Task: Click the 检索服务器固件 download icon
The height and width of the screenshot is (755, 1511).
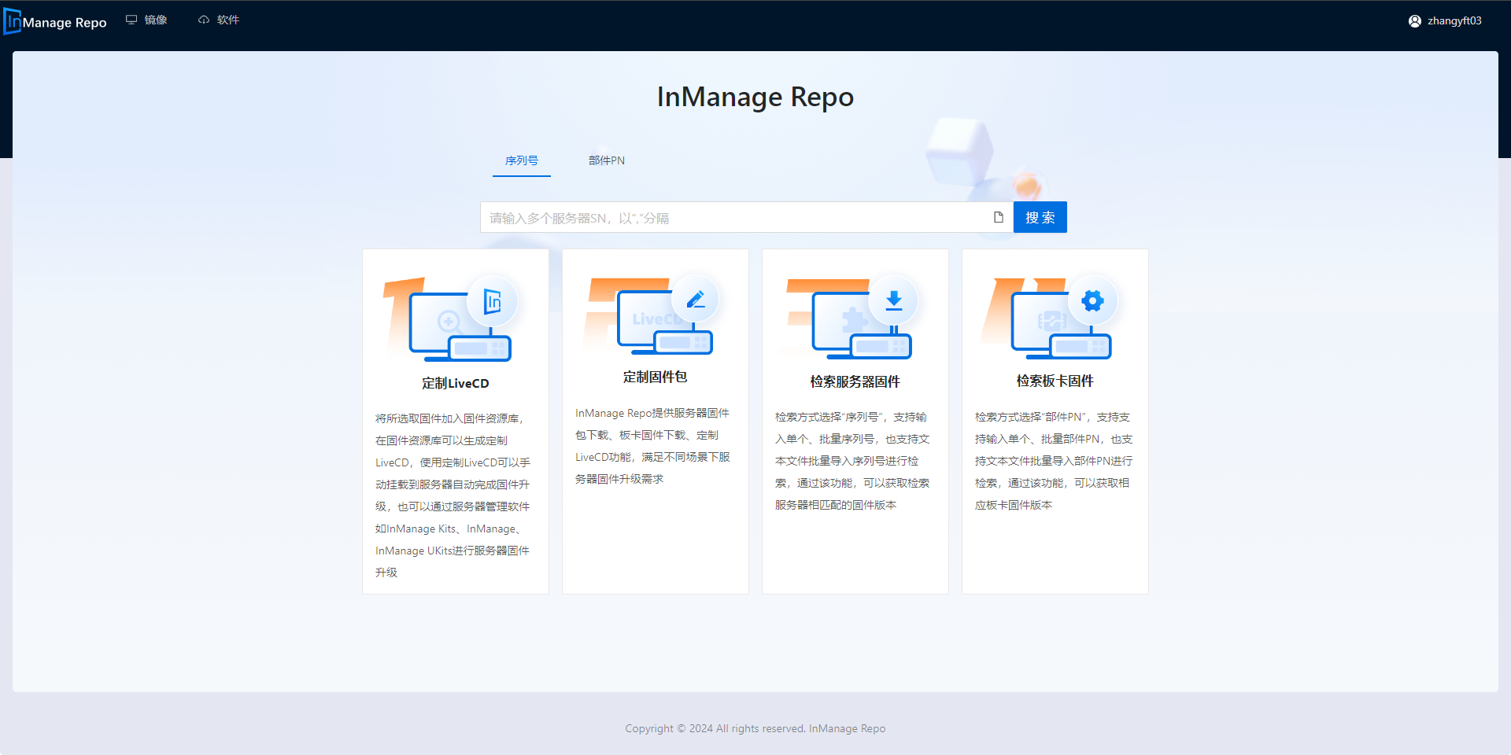Action: pyautogui.click(x=893, y=300)
